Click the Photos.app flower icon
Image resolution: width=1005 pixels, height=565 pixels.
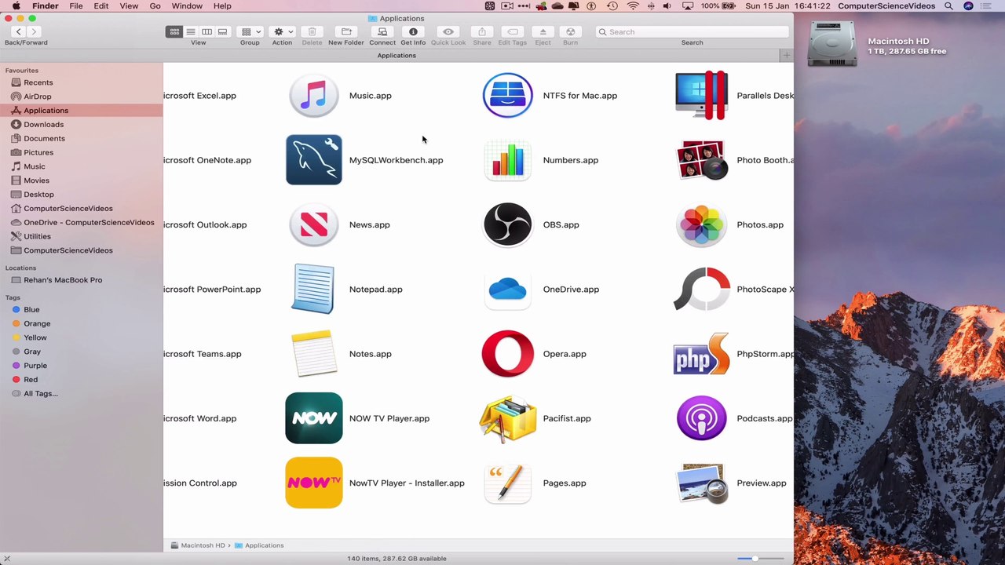[x=701, y=224]
